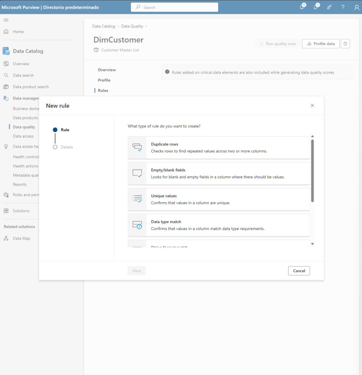This screenshot has width=362, height=375.
Task: Open the Rules tab
Action: 103,90
